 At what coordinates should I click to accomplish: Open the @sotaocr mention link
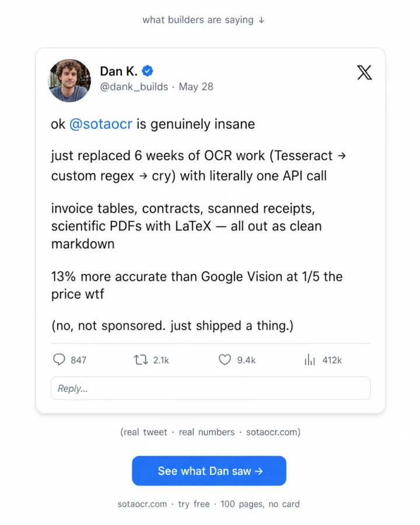pyautogui.click(x=101, y=124)
